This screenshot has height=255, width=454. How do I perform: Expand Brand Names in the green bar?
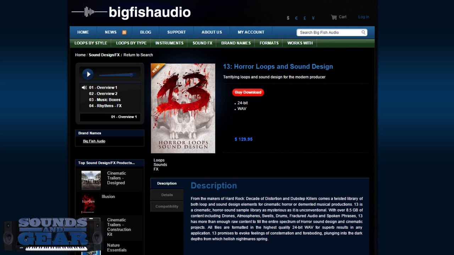point(236,43)
